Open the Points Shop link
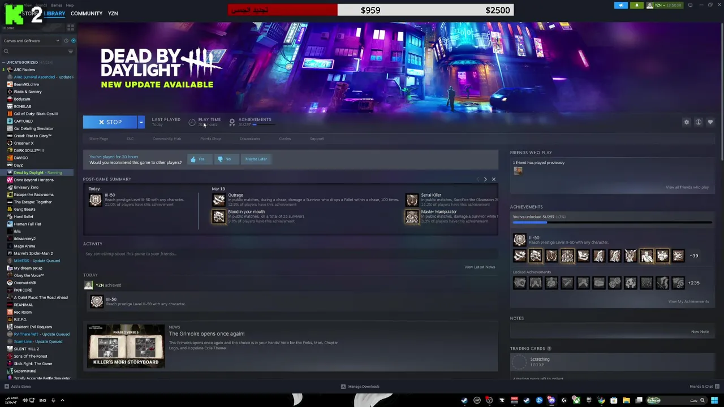The image size is (724, 407). click(210, 138)
